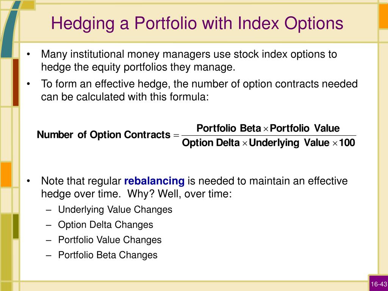This screenshot has height=291, width=388.
Task: Click the 'Portfolio Beta Changes' sub-bullet
Action: [x=108, y=255]
